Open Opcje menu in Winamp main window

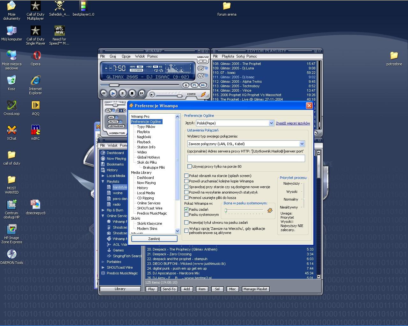(x=126, y=56)
